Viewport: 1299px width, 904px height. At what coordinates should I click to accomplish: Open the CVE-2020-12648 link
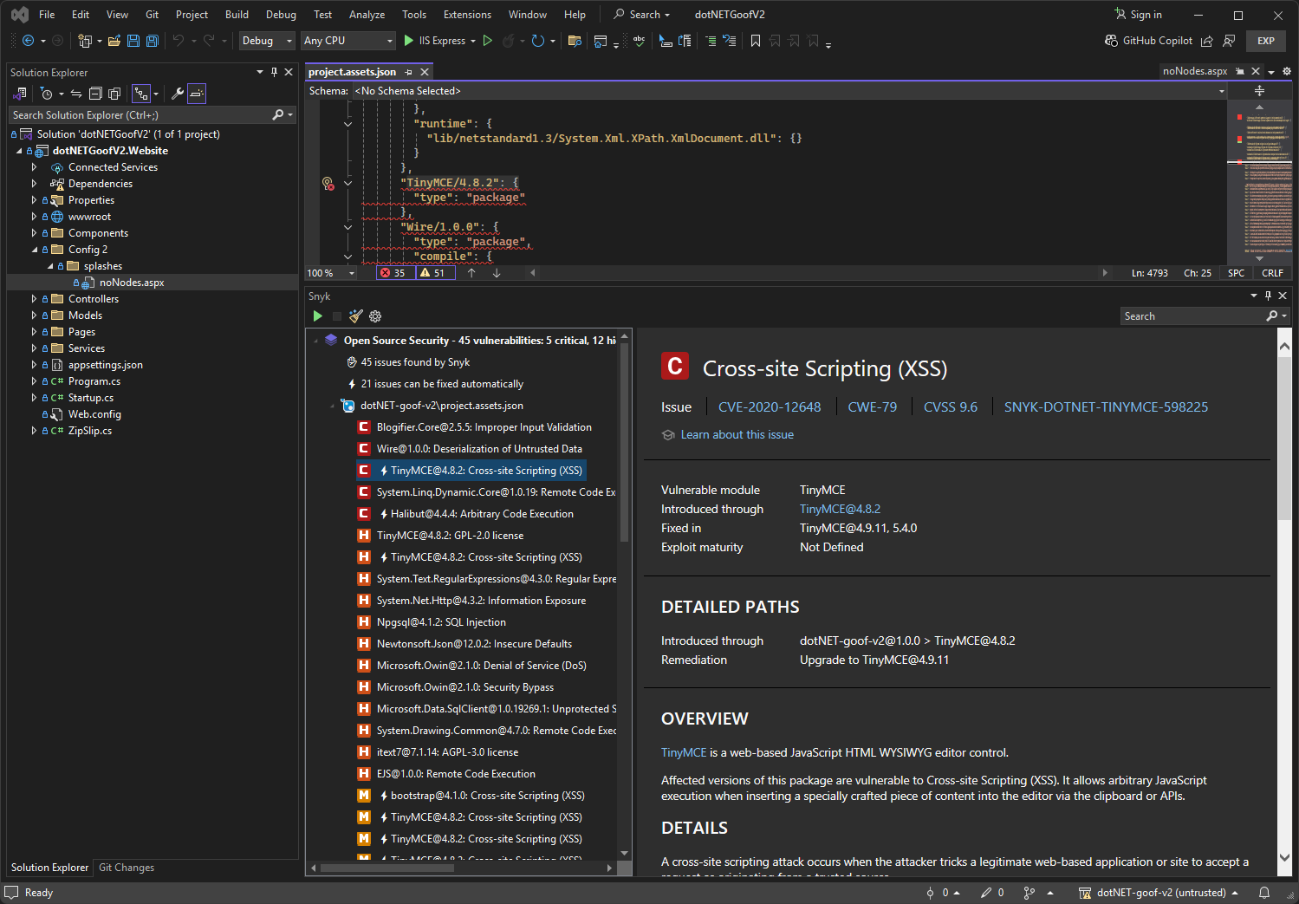[769, 407]
